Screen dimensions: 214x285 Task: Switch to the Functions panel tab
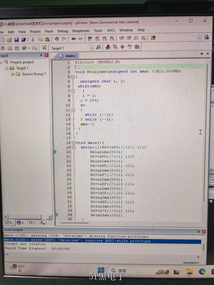pos(33,223)
